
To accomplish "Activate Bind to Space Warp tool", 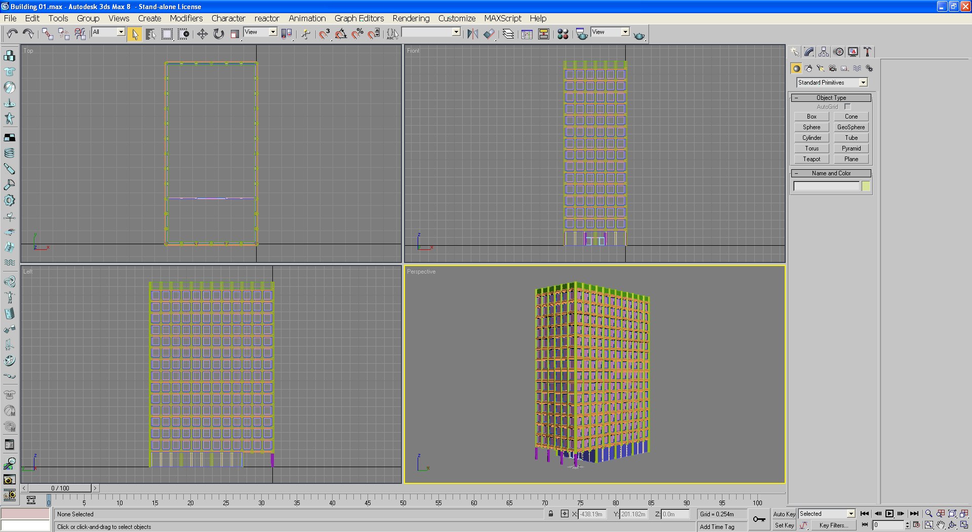I will pyautogui.click(x=80, y=34).
